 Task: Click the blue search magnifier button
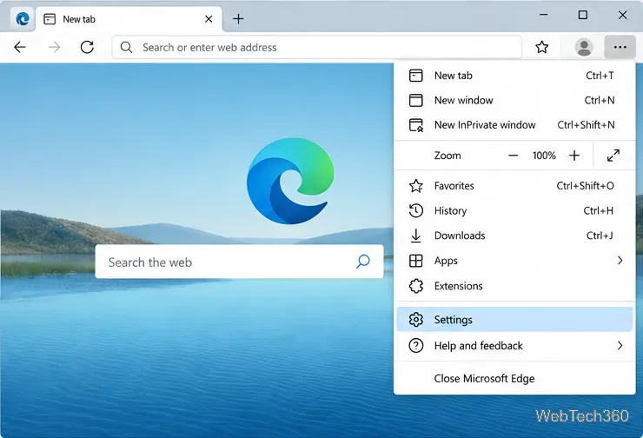tap(363, 262)
